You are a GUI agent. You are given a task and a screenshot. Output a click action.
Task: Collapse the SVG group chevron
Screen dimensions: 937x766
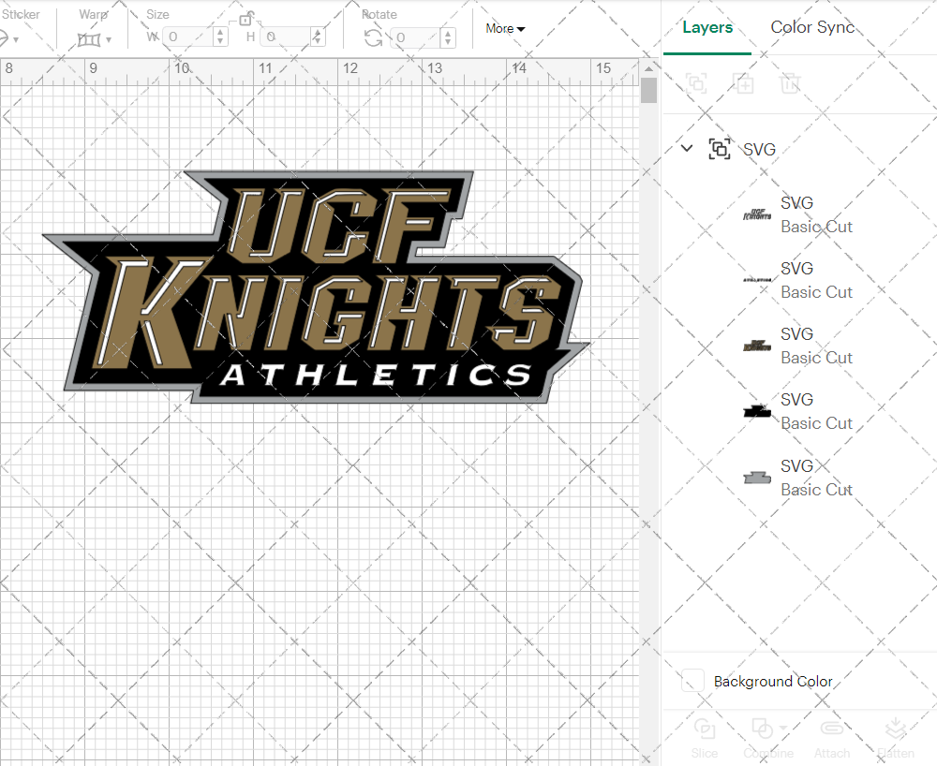687,148
